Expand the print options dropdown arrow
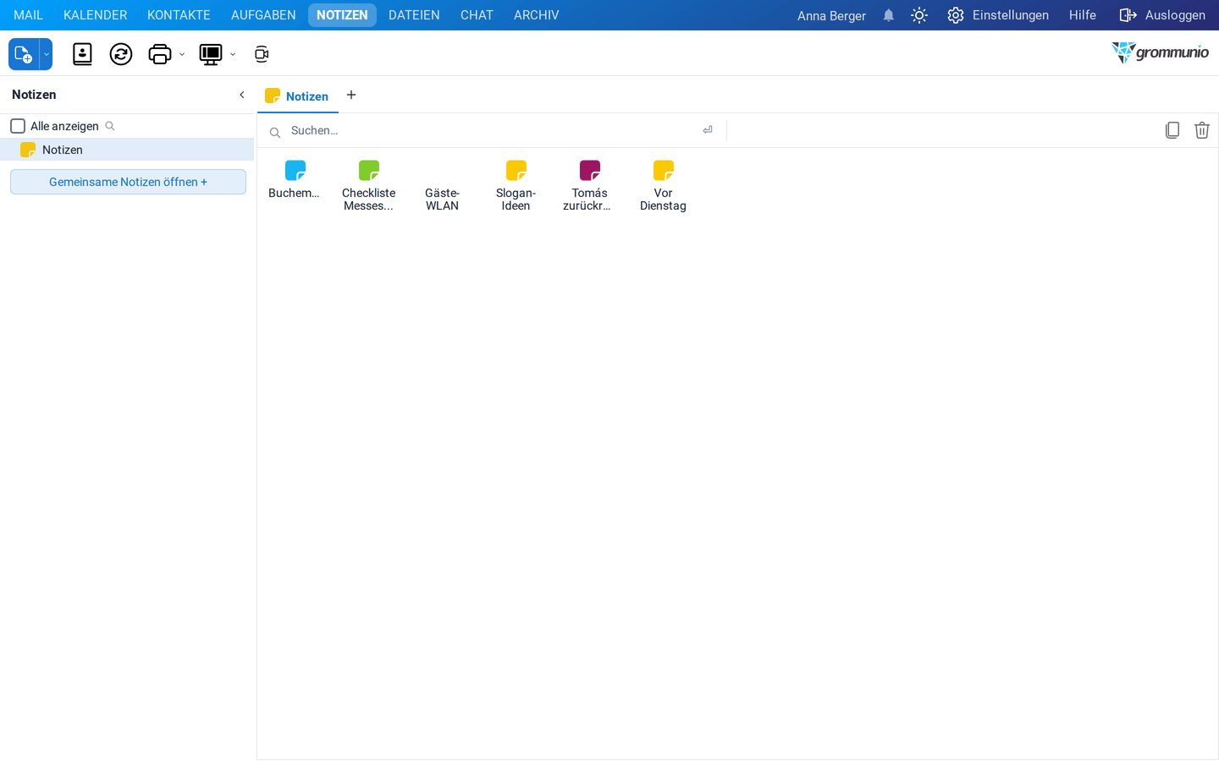 coord(182,55)
